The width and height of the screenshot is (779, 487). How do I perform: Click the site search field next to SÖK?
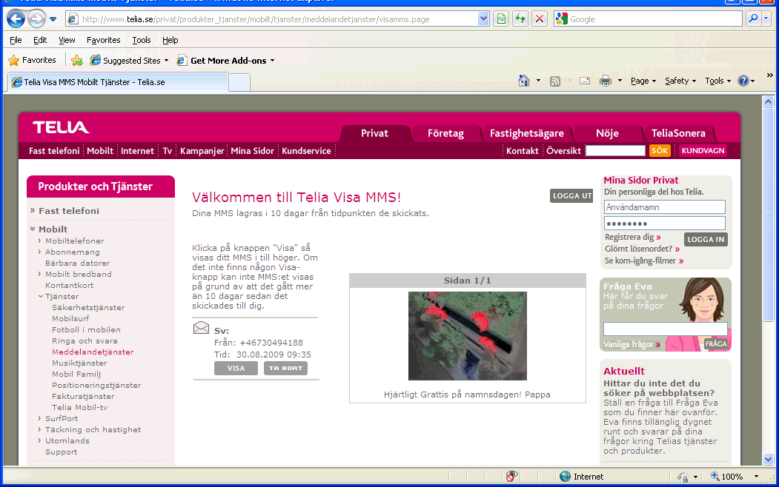click(615, 151)
